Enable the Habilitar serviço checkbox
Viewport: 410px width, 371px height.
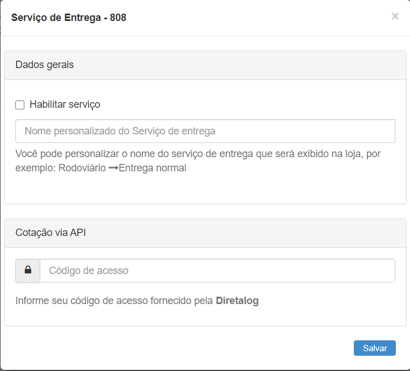click(x=20, y=105)
